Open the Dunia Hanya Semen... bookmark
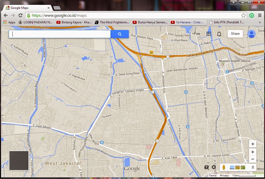 (x=150, y=22)
